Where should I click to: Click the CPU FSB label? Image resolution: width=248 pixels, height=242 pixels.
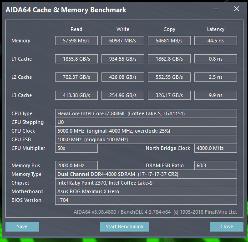point(21,140)
